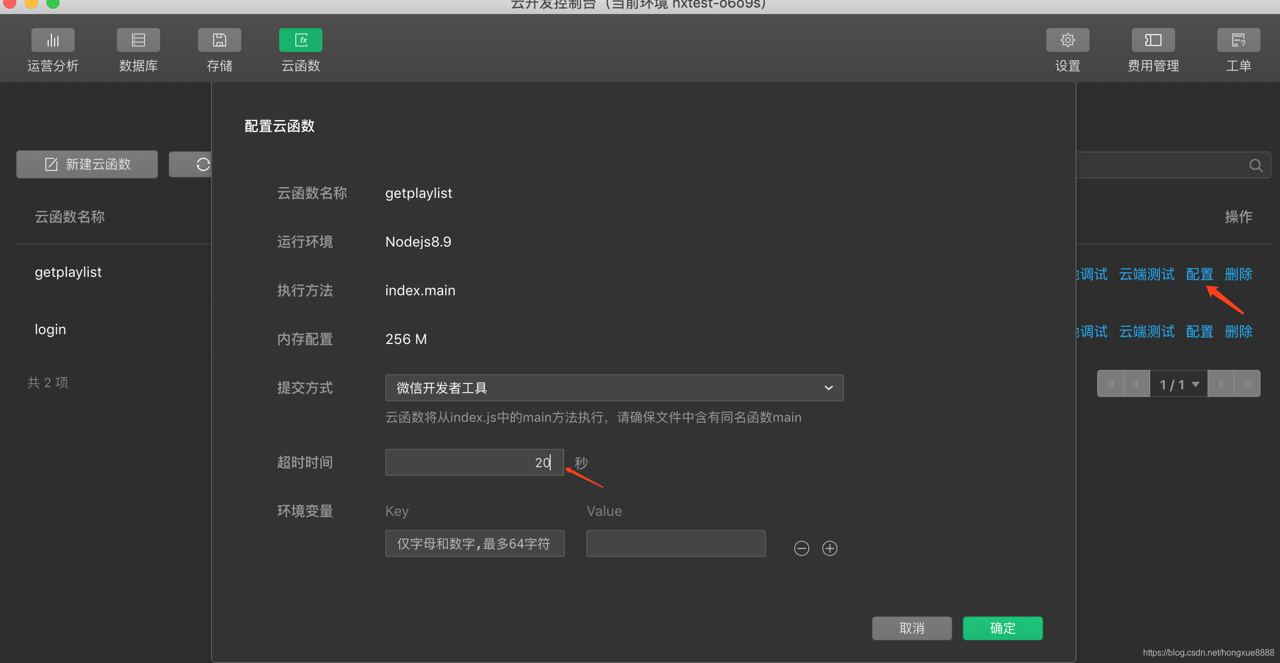The width and height of the screenshot is (1280, 663).
Task: Click the index.main execution method value
Action: [420, 290]
